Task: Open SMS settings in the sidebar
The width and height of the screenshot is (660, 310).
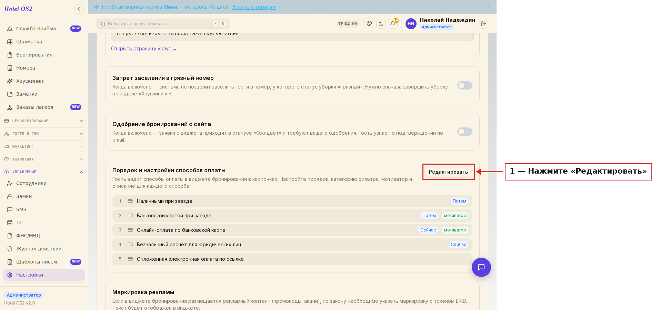Action: [x=44, y=209]
